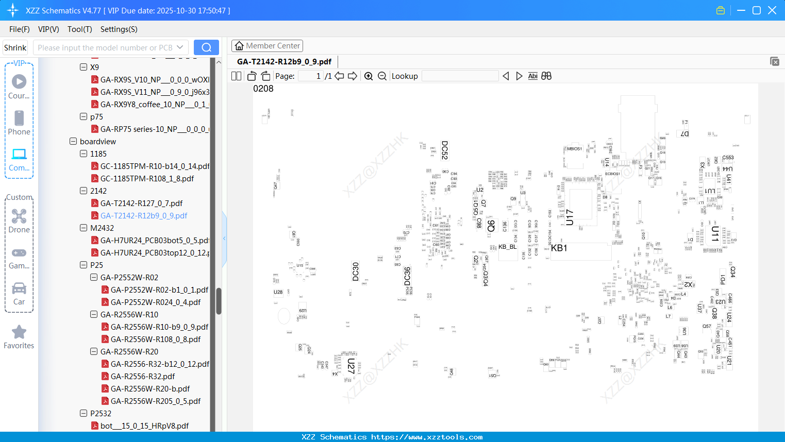Collapse the P2532 folder
Viewport: 785px width, 442px height.
(83, 413)
